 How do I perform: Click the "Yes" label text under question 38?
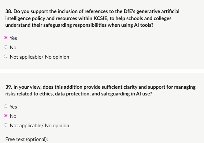(x=13, y=38)
